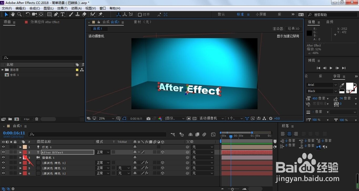359x191 pixels.
Task: Click the 经典3D renderer button
Action: (294, 29)
